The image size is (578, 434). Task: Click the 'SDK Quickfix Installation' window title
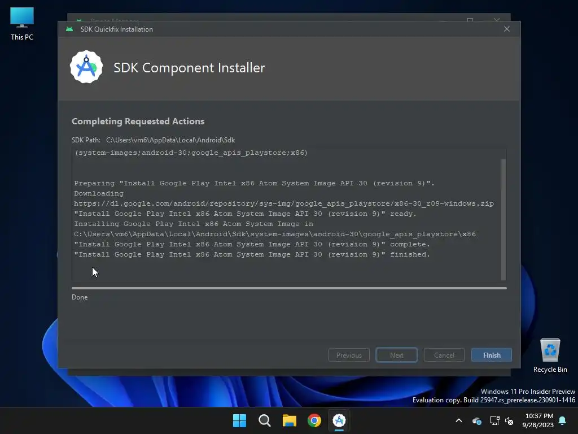(x=116, y=29)
